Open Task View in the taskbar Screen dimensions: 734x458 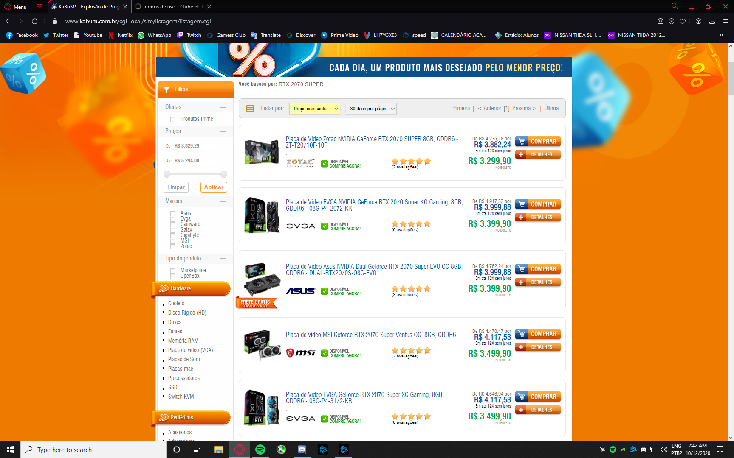(197, 450)
